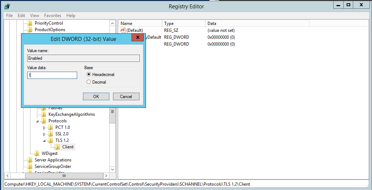The image size is (372, 190).
Task: Select the Client folder icon under TLS 1.2
Action: [x=58, y=147]
